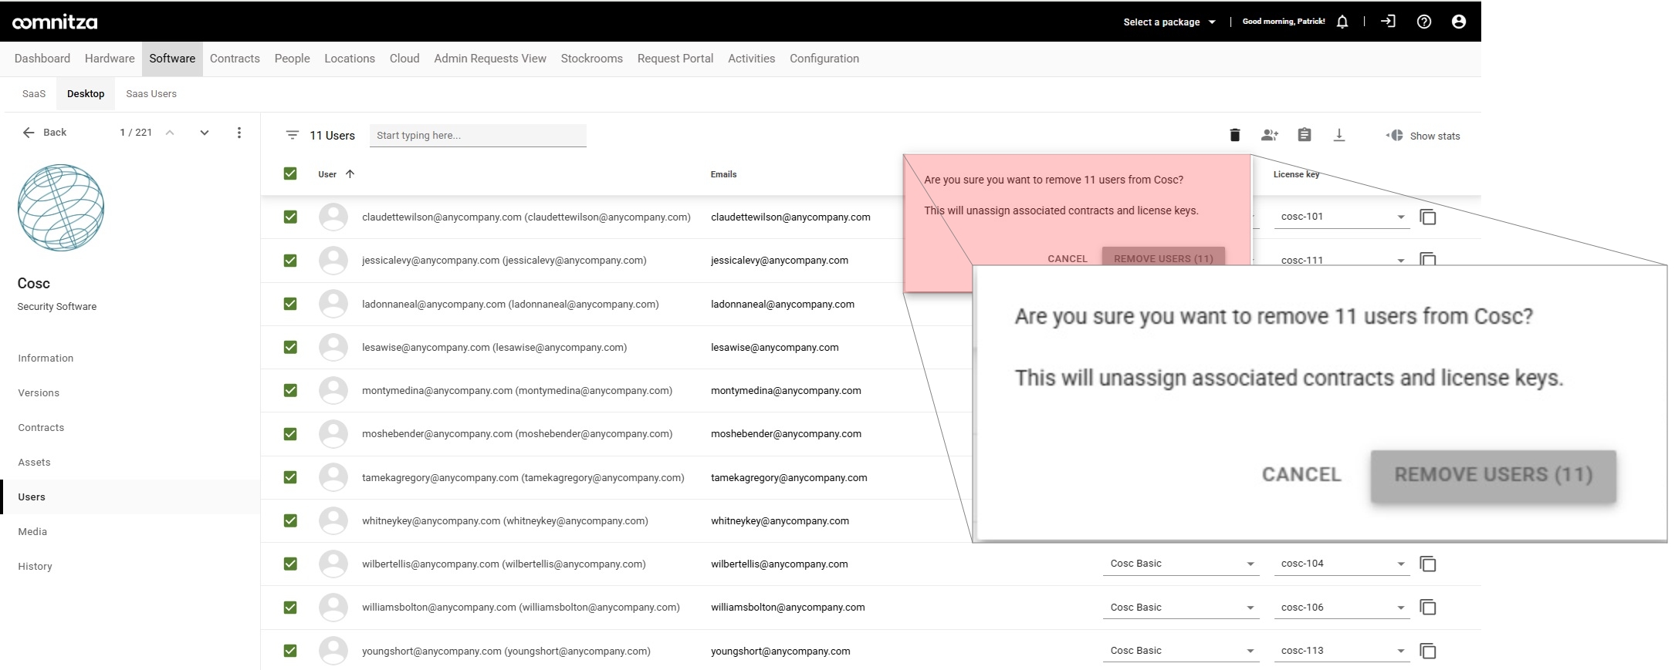Click the User column sort arrow

click(x=350, y=174)
